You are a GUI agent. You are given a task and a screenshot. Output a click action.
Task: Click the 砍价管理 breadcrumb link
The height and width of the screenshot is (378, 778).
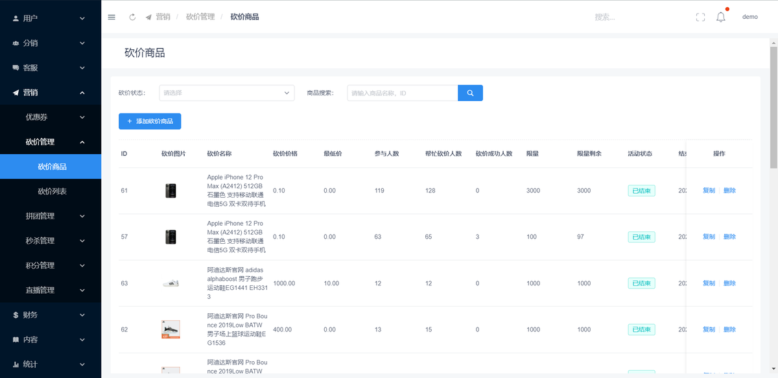coord(200,17)
